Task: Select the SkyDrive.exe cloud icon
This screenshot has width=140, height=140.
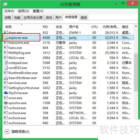Action: pyautogui.click(x=6, y=93)
